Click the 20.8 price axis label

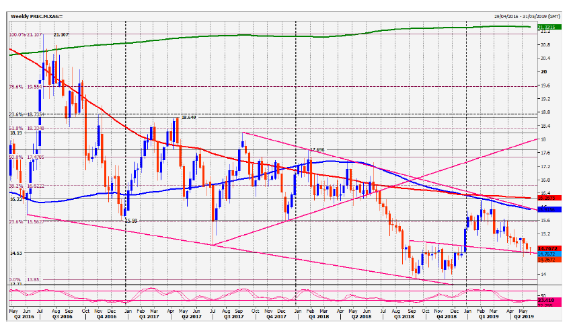tap(545, 44)
